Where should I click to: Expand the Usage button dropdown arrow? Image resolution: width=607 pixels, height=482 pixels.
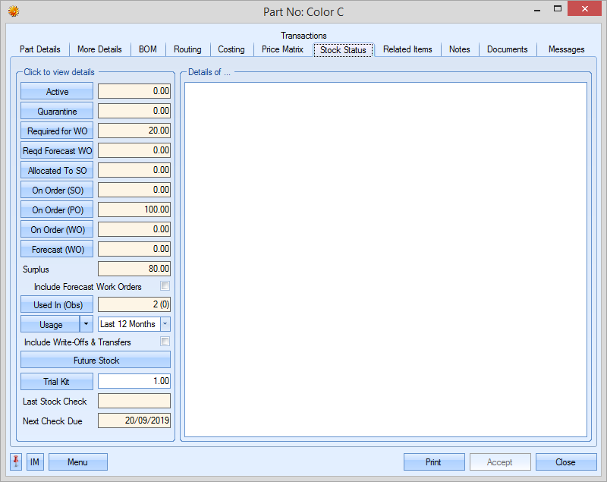pyautogui.click(x=86, y=324)
